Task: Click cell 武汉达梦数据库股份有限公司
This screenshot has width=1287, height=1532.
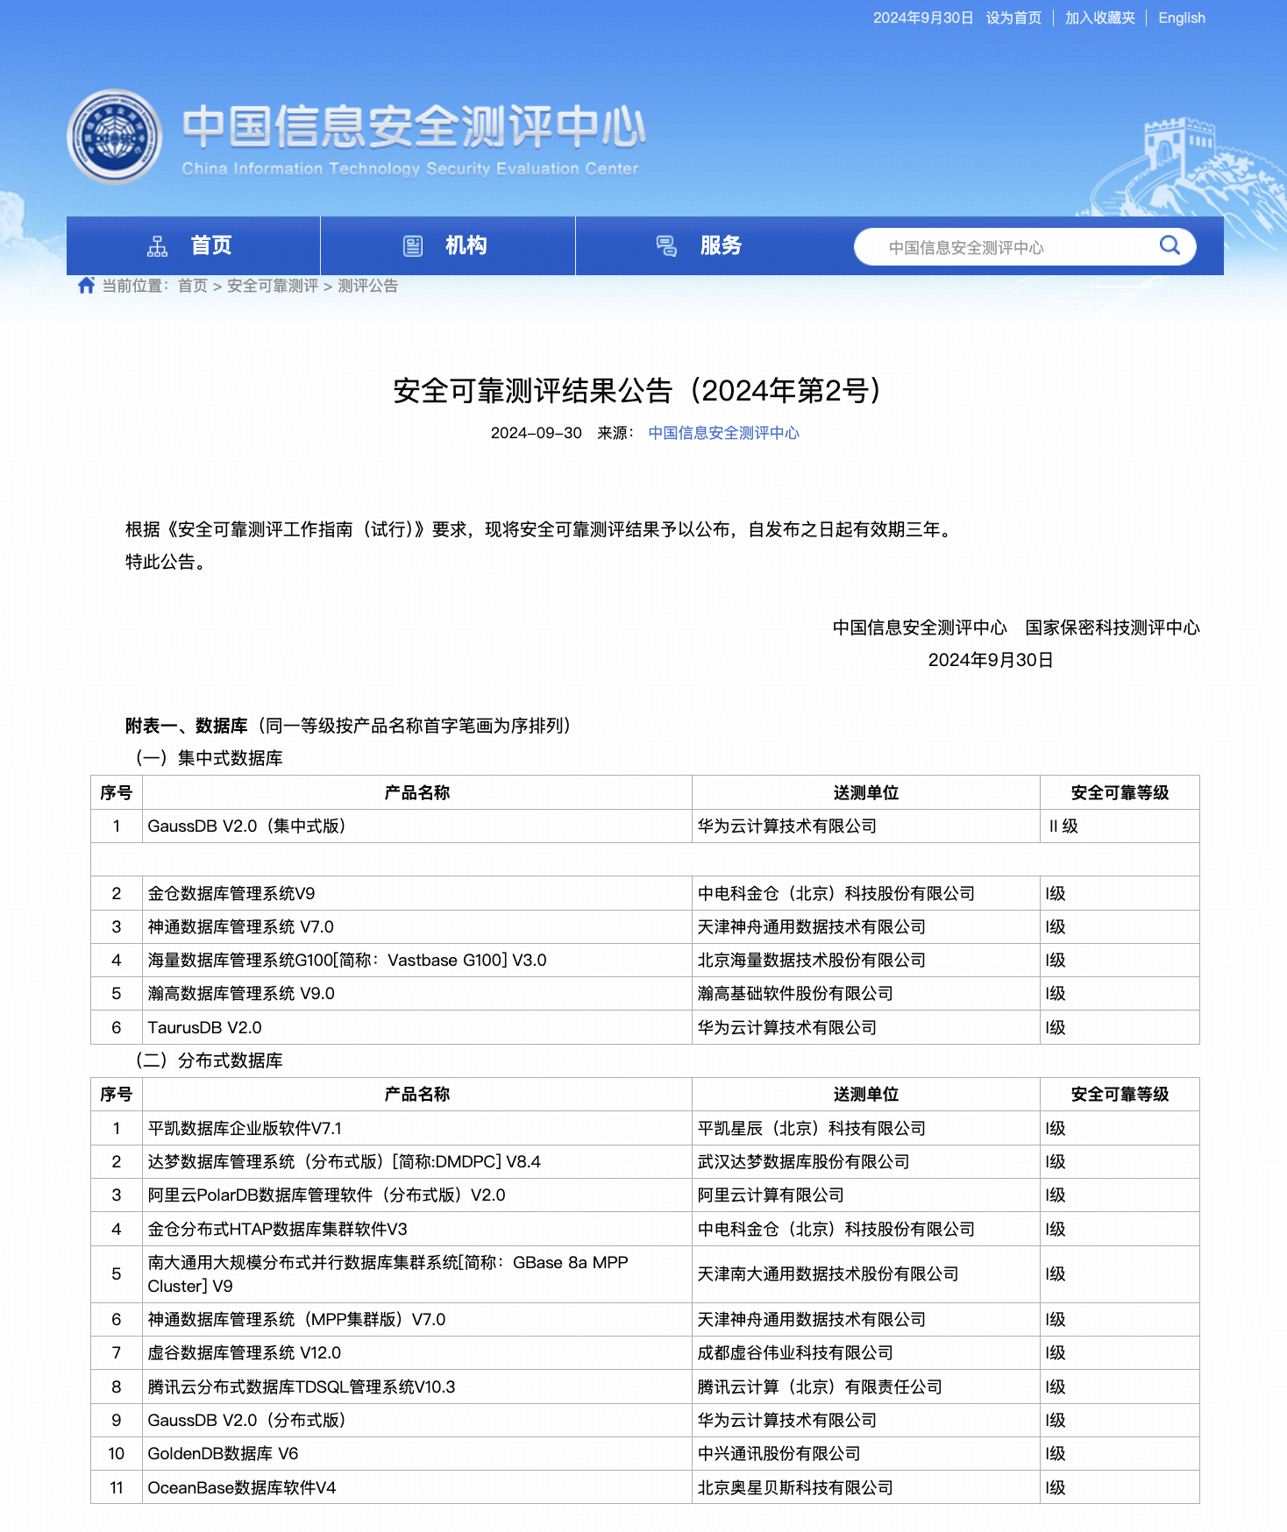Action: tap(866, 1162)
